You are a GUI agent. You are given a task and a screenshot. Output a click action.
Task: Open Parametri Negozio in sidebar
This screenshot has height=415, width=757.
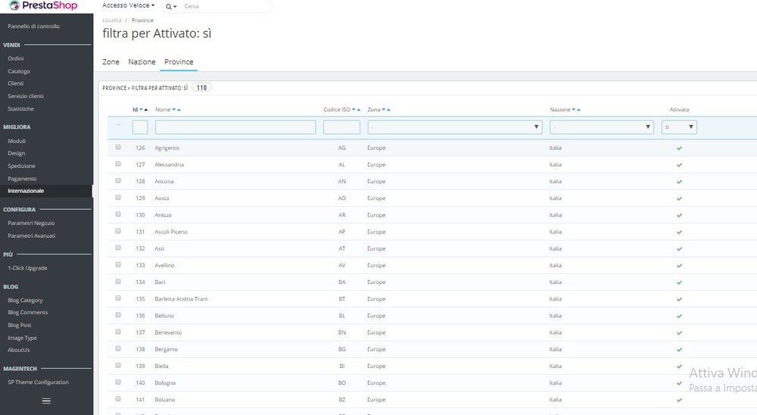click(31, 223)
